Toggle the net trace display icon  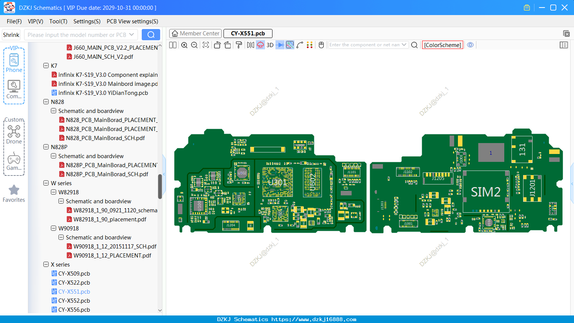[x=290, y=45]
